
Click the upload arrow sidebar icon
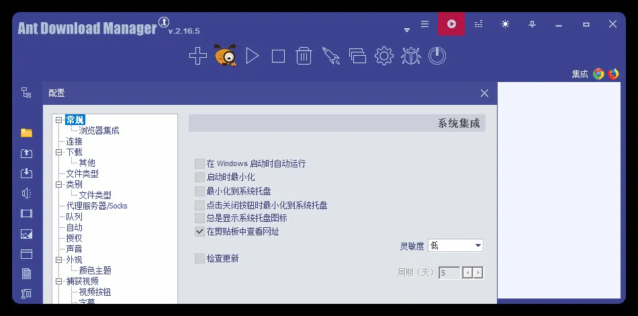pyautogui.click(x=26, y=153)
